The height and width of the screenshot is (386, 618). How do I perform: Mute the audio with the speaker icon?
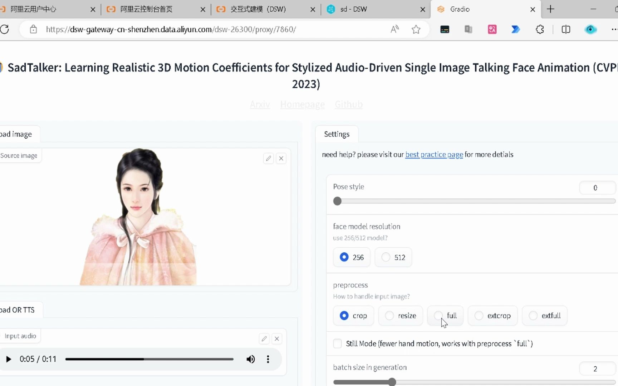click(251, 359)
